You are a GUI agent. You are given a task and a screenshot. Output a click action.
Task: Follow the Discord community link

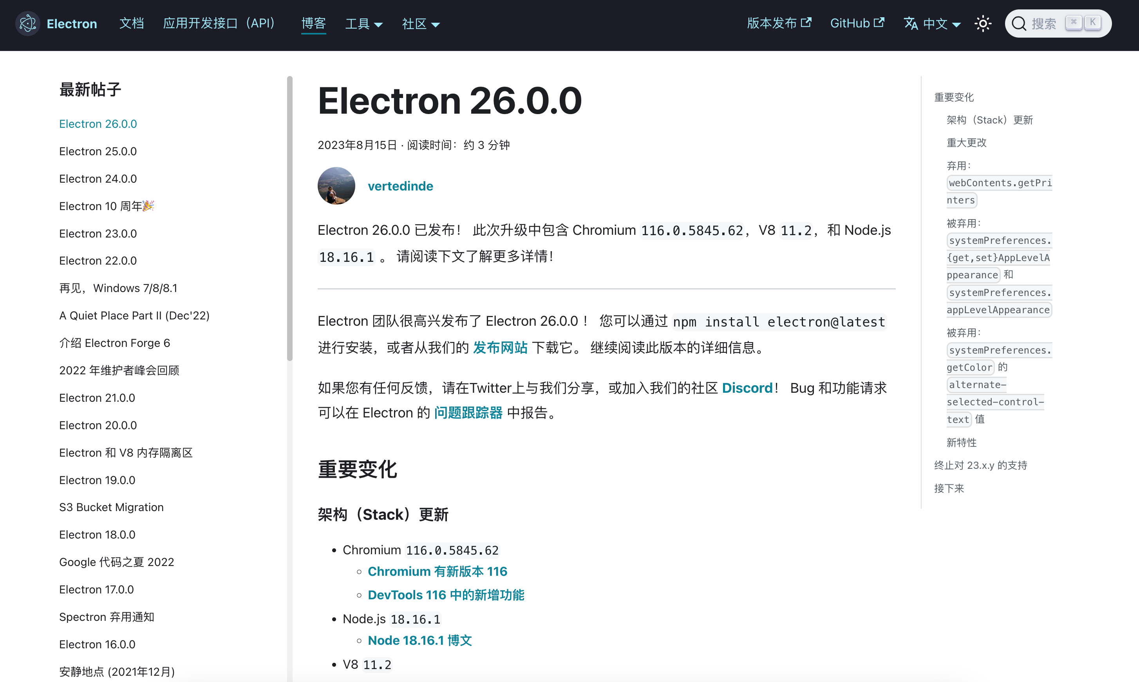coord(747,388)
